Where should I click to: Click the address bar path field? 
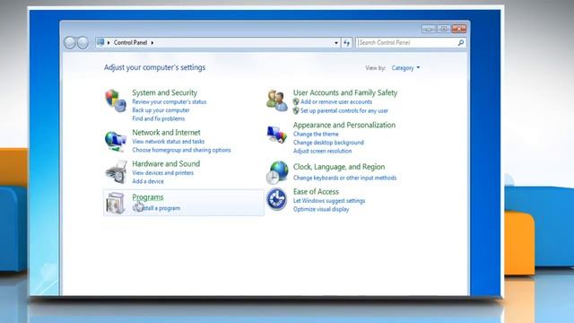coord(219,43)
